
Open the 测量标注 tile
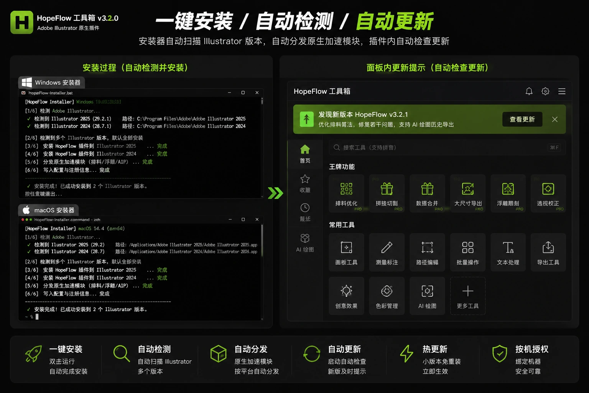pos(387,253)
